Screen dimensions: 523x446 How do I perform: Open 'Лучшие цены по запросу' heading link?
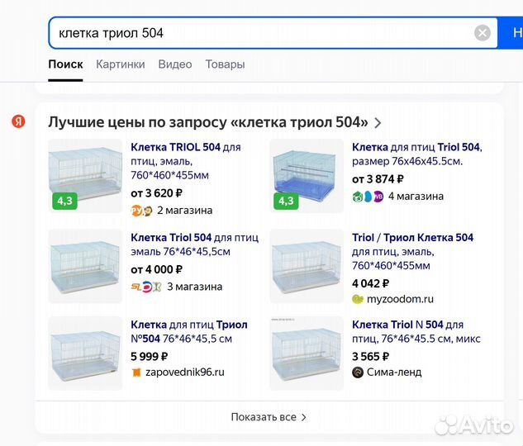coord(208,122)
